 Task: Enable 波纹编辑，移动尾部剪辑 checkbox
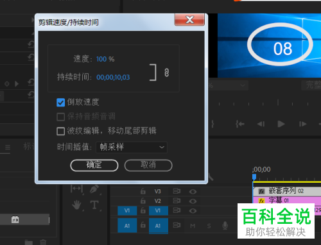61,131
